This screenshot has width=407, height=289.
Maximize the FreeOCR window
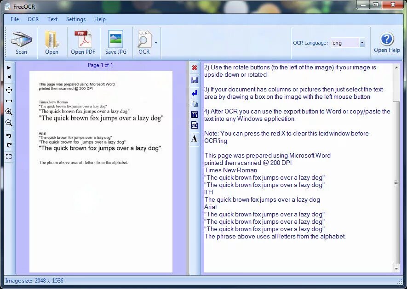pos(376,5)
